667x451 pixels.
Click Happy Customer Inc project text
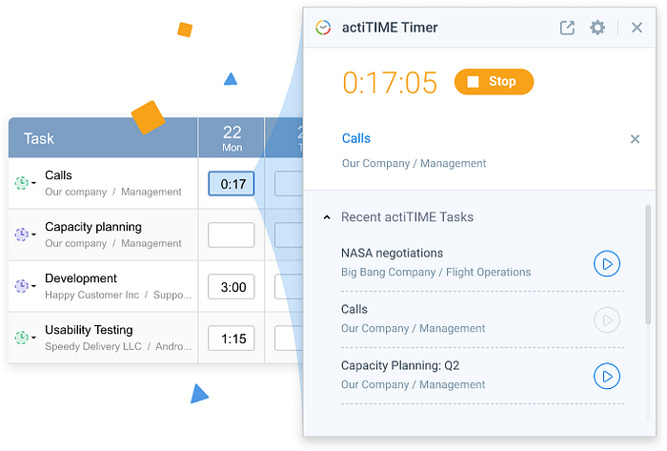point(91,295)
